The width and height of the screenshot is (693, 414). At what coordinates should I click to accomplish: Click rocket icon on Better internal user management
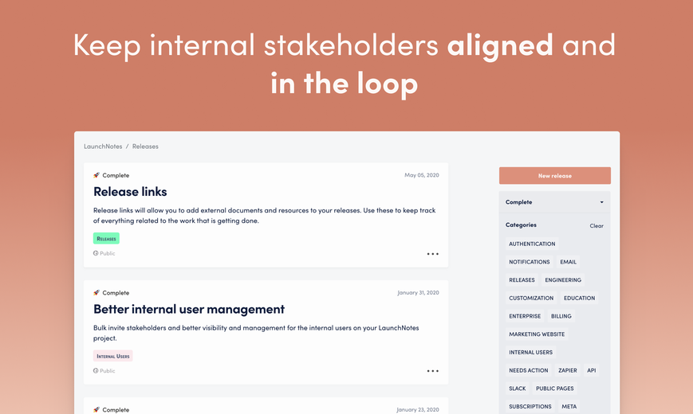click(x=96, y=293)
